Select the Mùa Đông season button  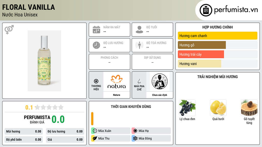pyautogui.click(x=151, y=138)
